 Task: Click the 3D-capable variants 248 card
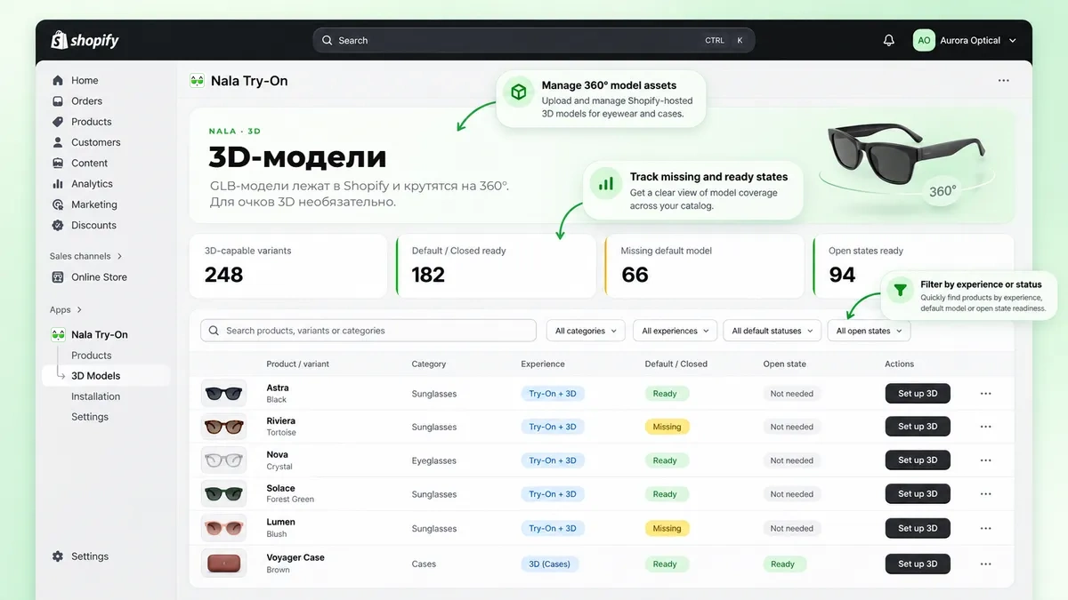[287, 266]
